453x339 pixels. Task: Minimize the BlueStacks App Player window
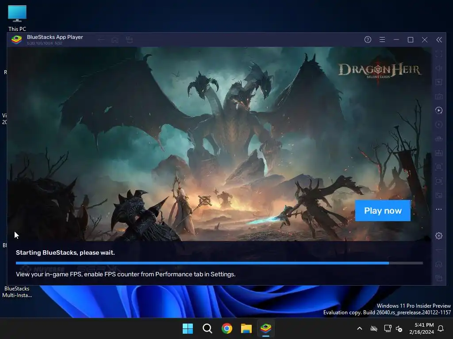pos(396,39)
